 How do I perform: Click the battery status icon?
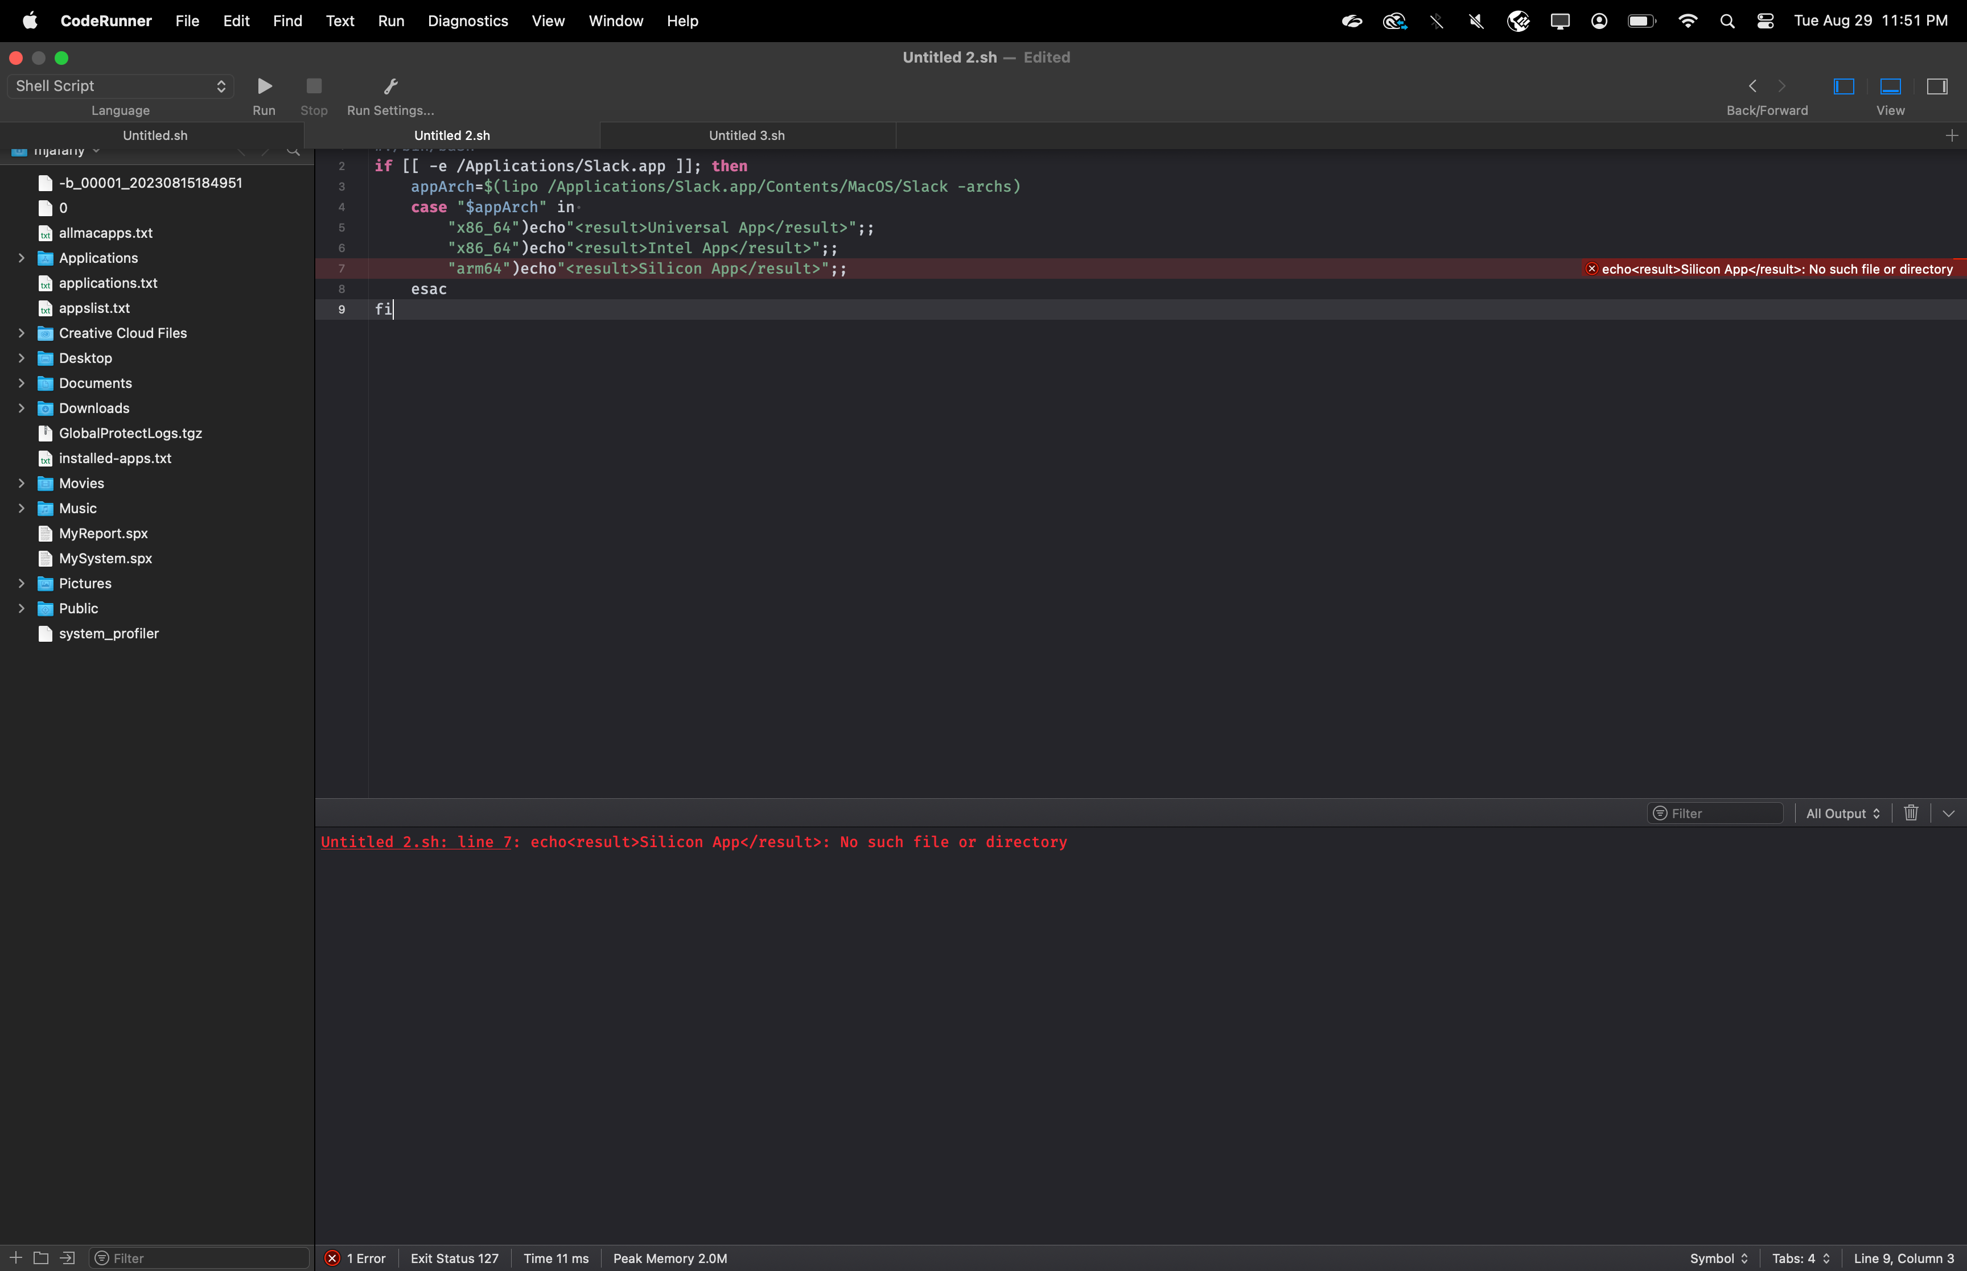[x=1641, y=20]
